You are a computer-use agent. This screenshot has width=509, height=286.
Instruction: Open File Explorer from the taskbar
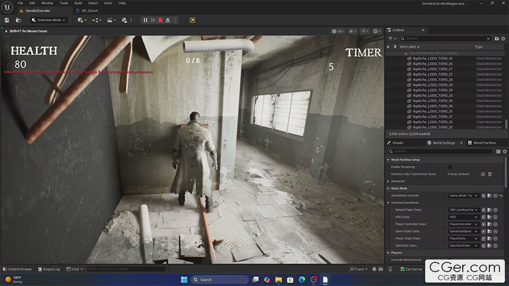(x=279, y=280)
